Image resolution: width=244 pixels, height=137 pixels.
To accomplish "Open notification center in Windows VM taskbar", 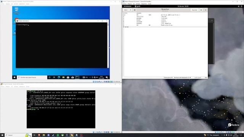I will click(107, 77).
